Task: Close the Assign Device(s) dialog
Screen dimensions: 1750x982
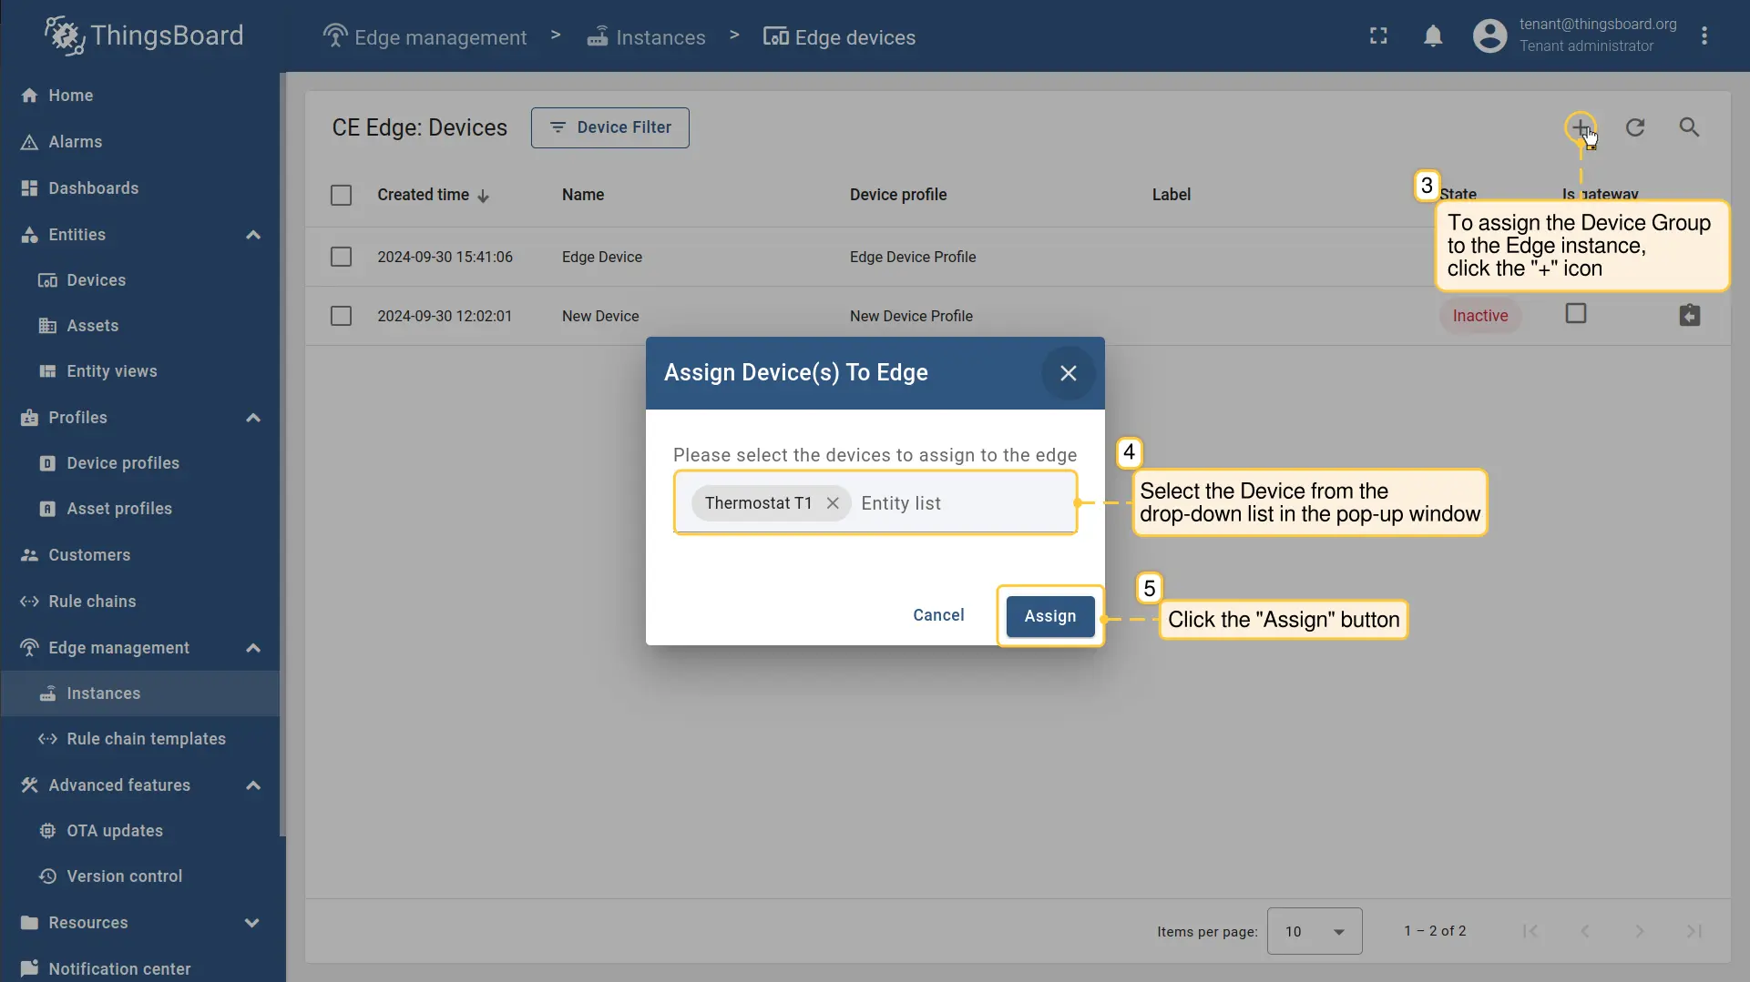Action: click(1068, 373)
